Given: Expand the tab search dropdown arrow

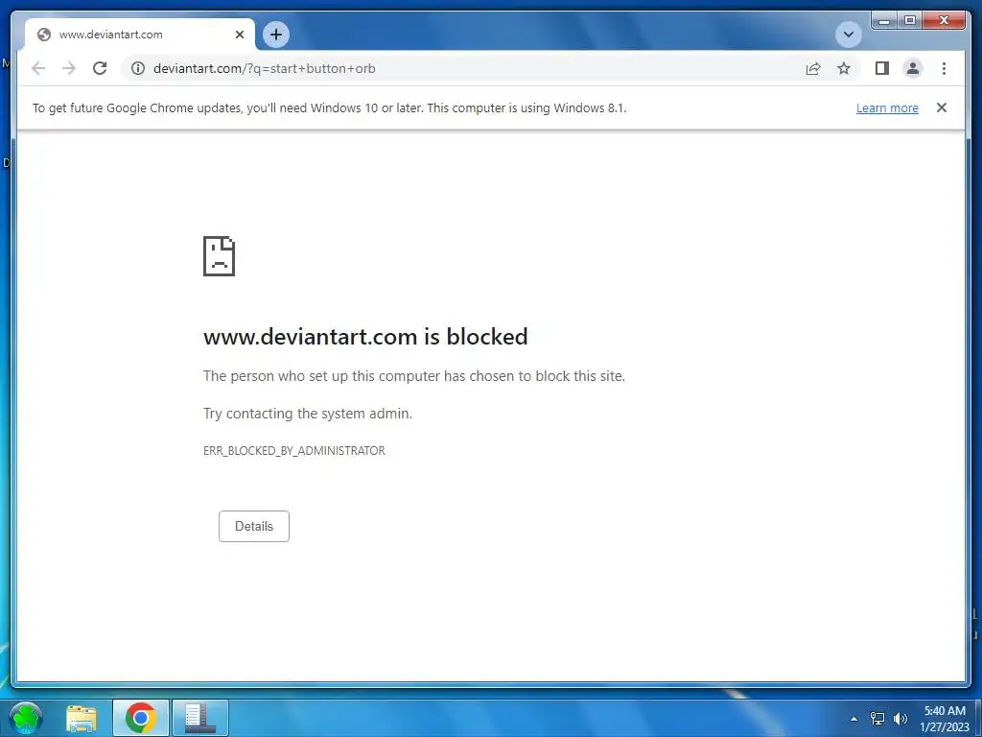Looking at the screenshot, I should point(849,35).
